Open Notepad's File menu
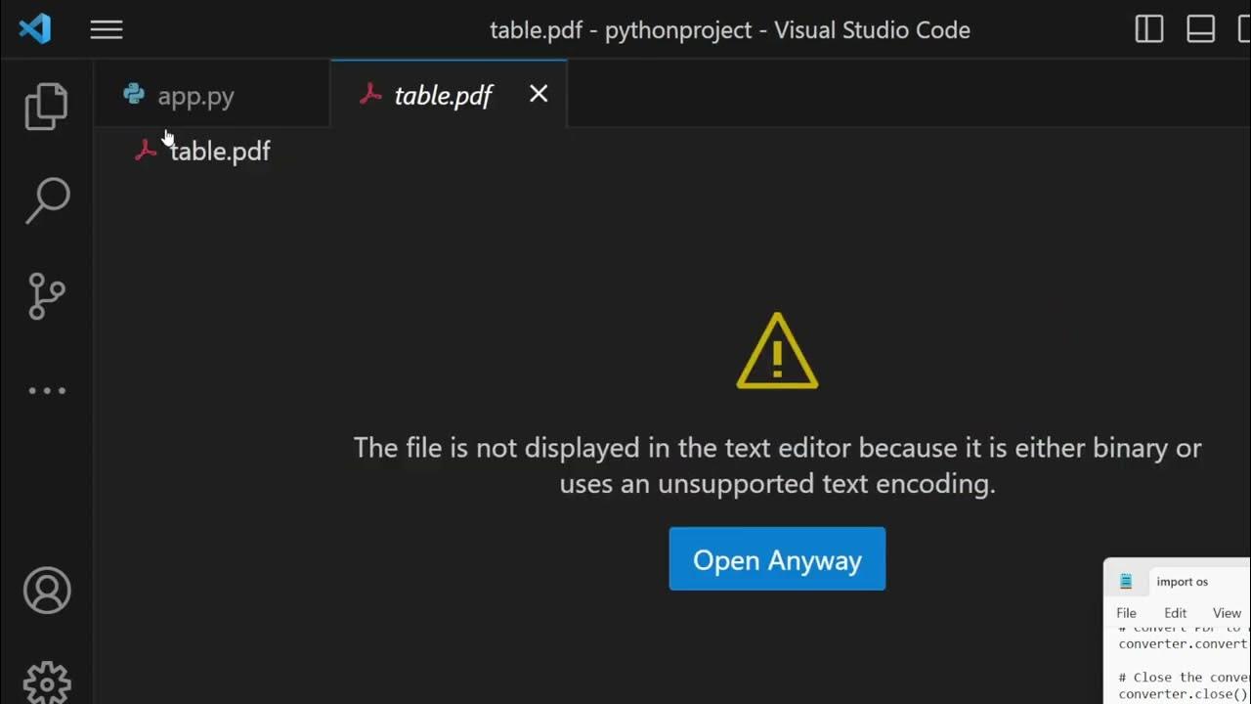The image size is (1251, 704). point(1126,613)
